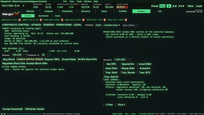The image size is (204, 115).
Task: Open the Help menu
Action: coord(96,2)
